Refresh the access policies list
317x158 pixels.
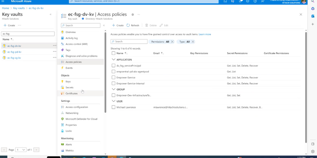coord(133,25)
